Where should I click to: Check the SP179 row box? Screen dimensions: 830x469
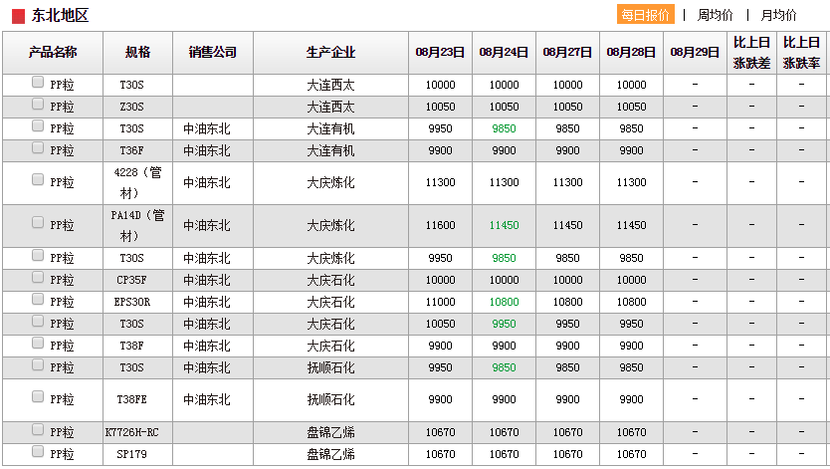[x=38, y=451]
